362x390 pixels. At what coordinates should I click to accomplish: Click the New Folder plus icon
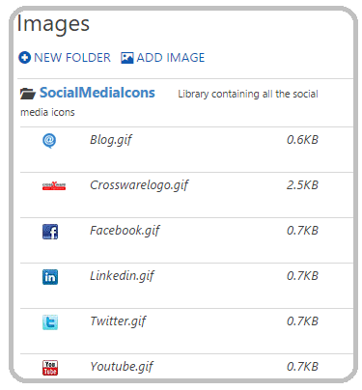(24, 58)
